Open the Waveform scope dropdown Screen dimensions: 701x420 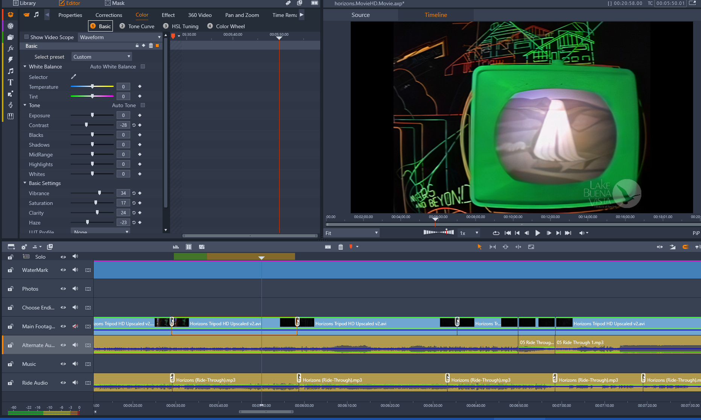click(x=120, y=37)
